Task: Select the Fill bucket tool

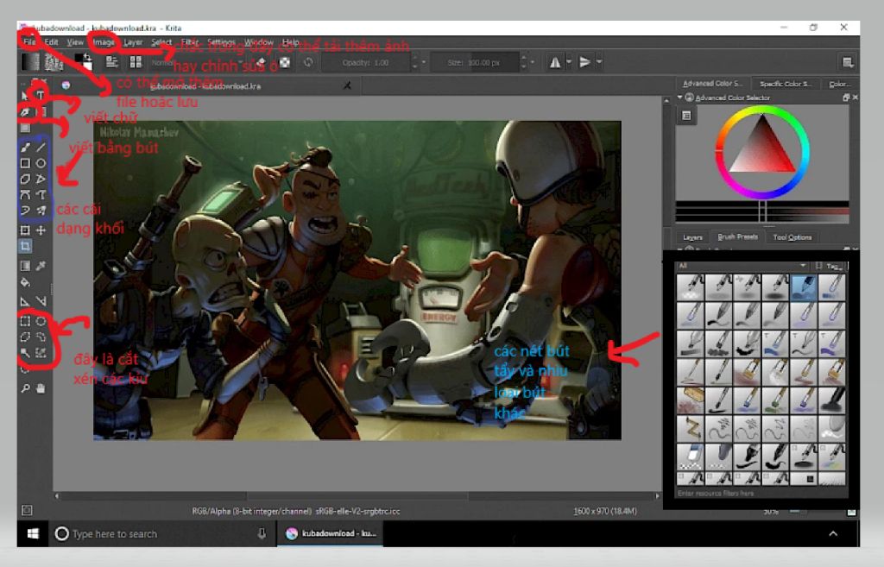Action: click(25, 282)
